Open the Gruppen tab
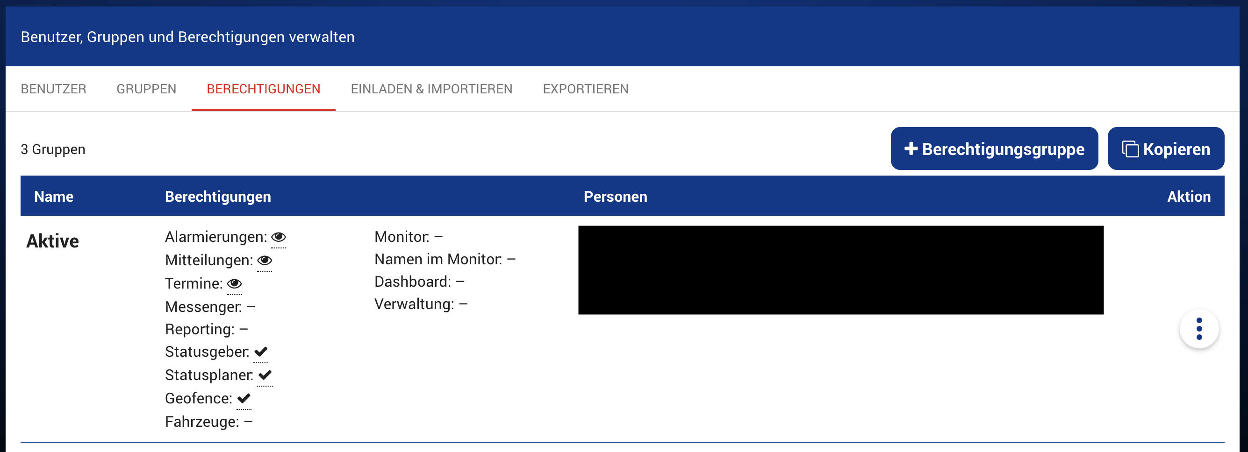Image resolution: width=1248 pixels, height=452 pixels. (x=146, y=89)
